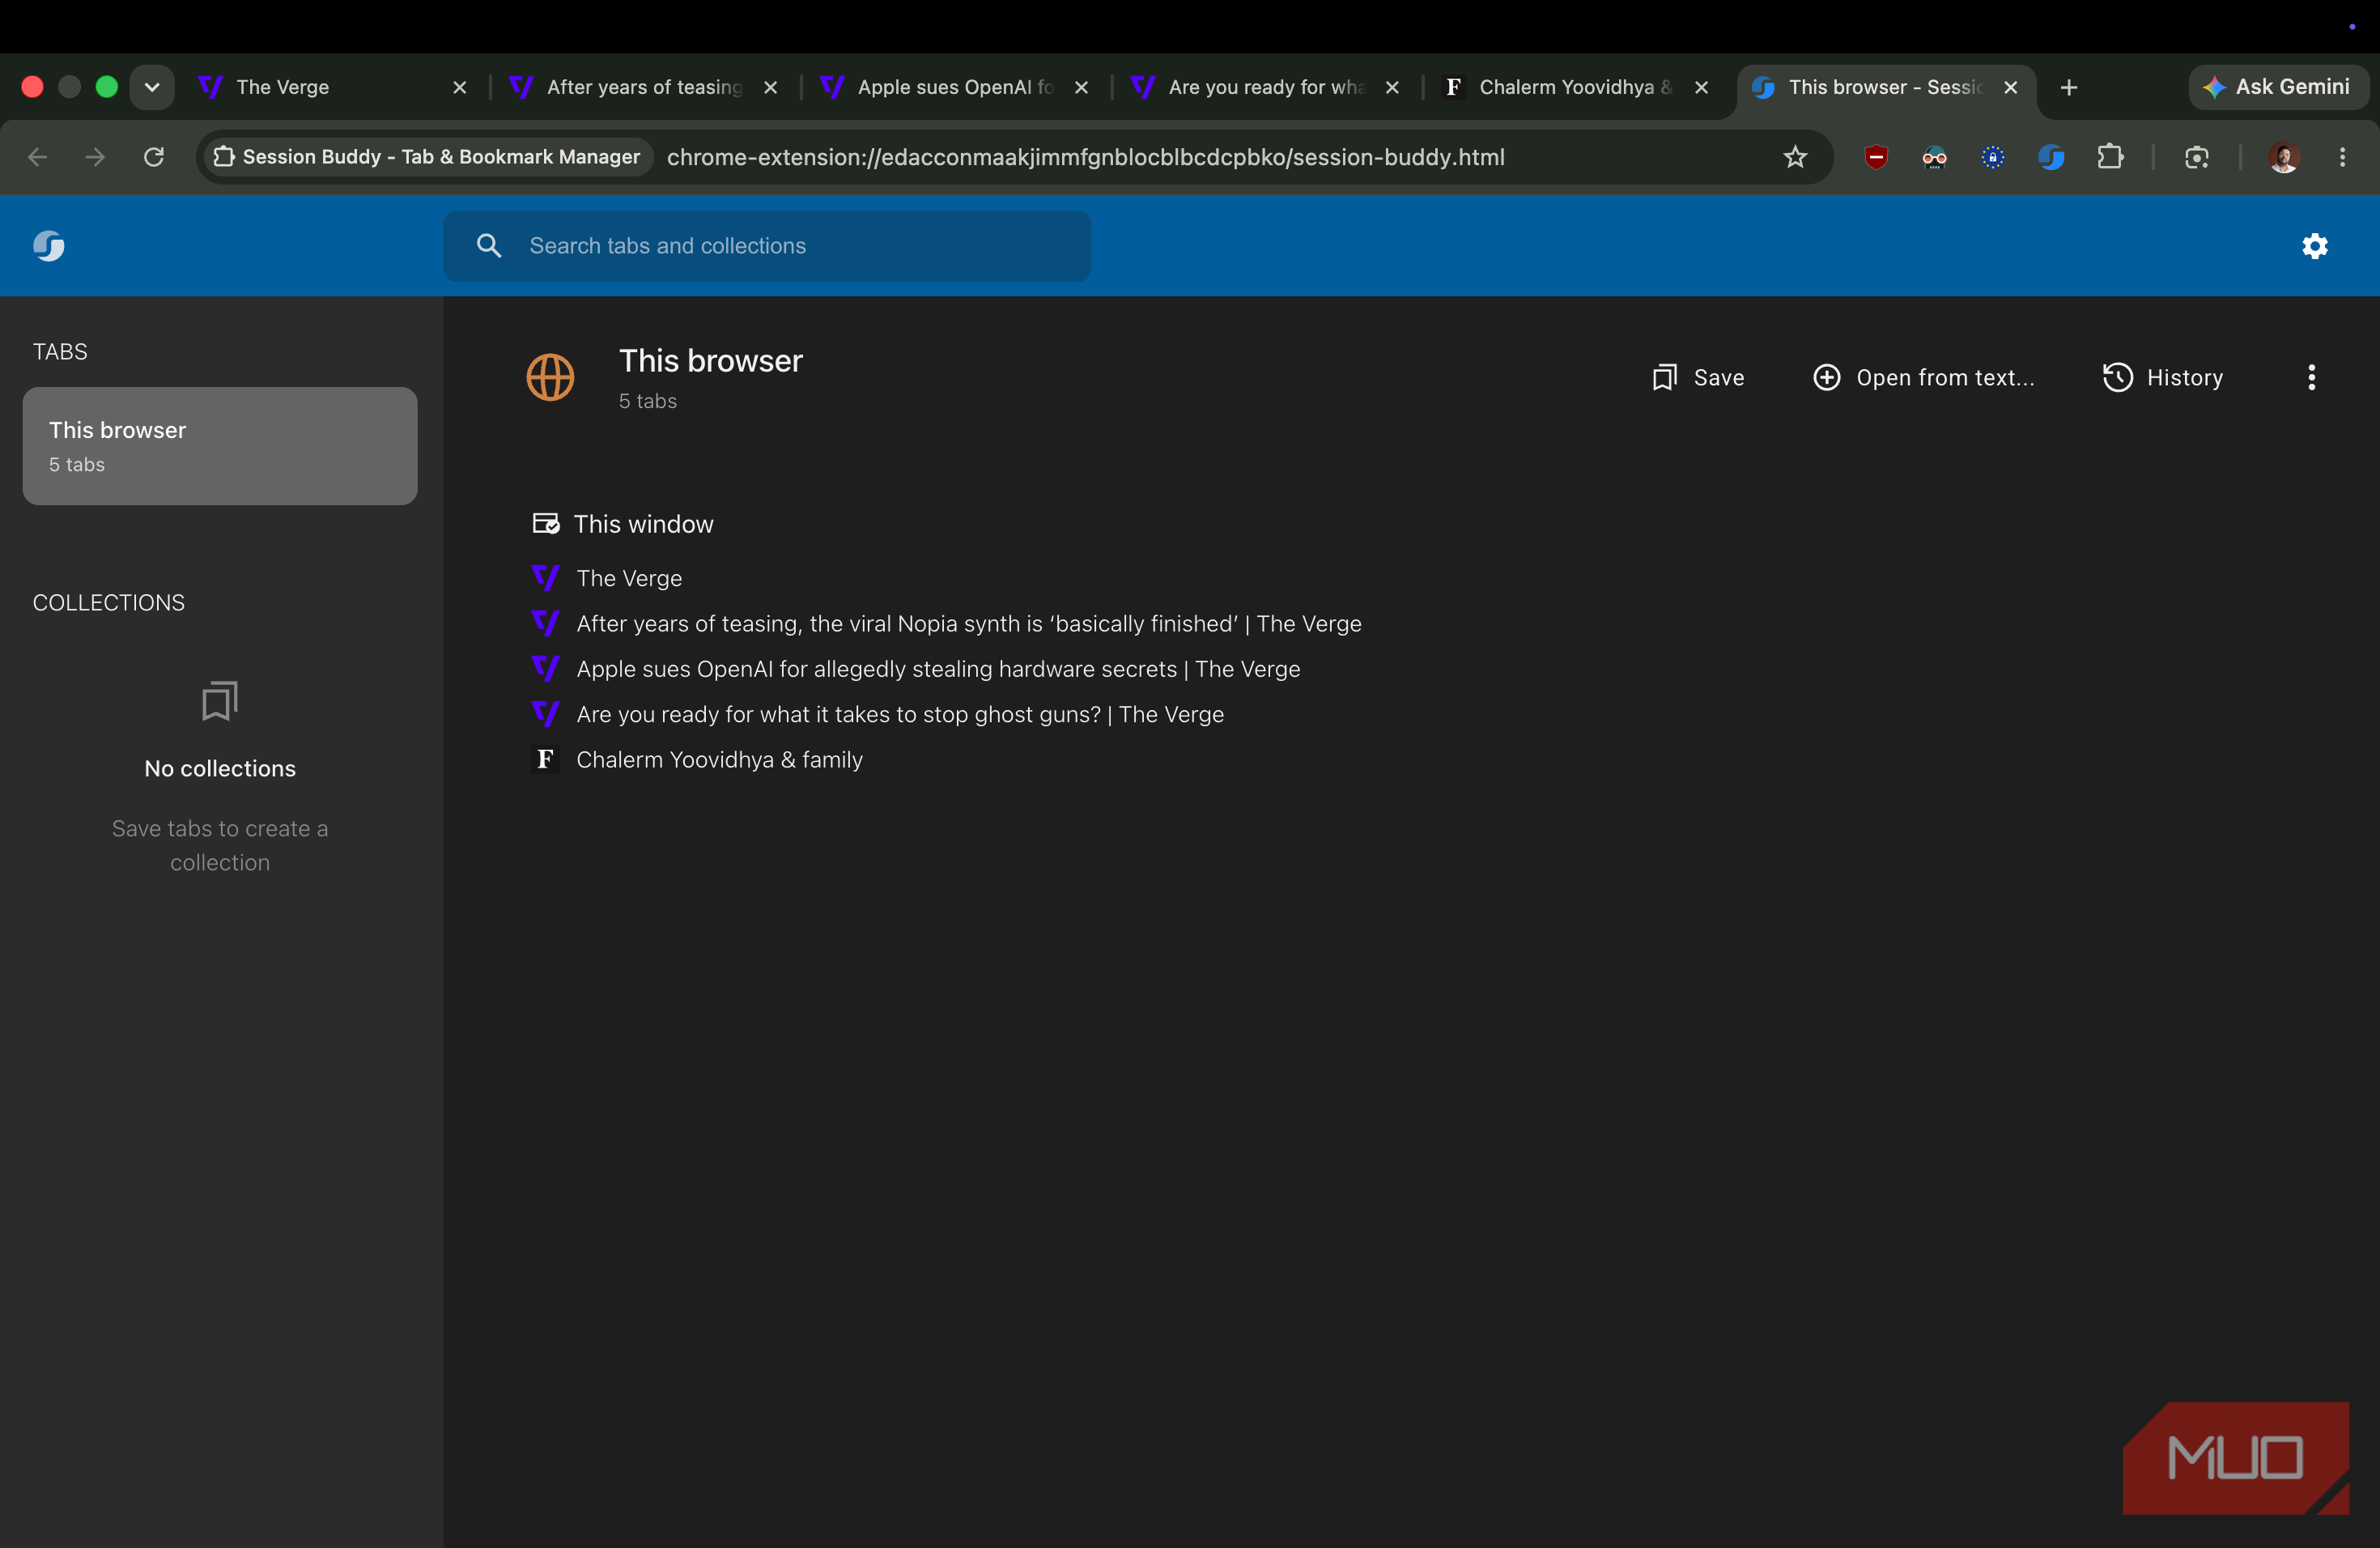Click Ask Gemini button
Image resolution: width=2380 pixels, height=1548 pixels.
tap(2278, 87)
